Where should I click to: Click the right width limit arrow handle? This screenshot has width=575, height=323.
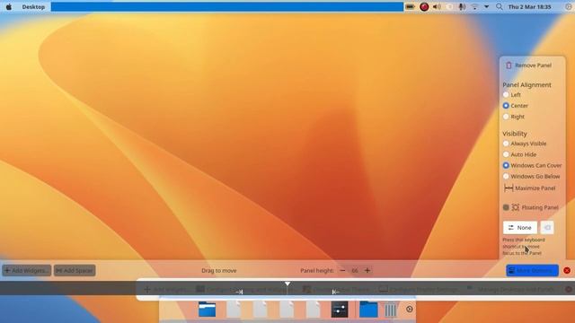[x=335, y=292]
